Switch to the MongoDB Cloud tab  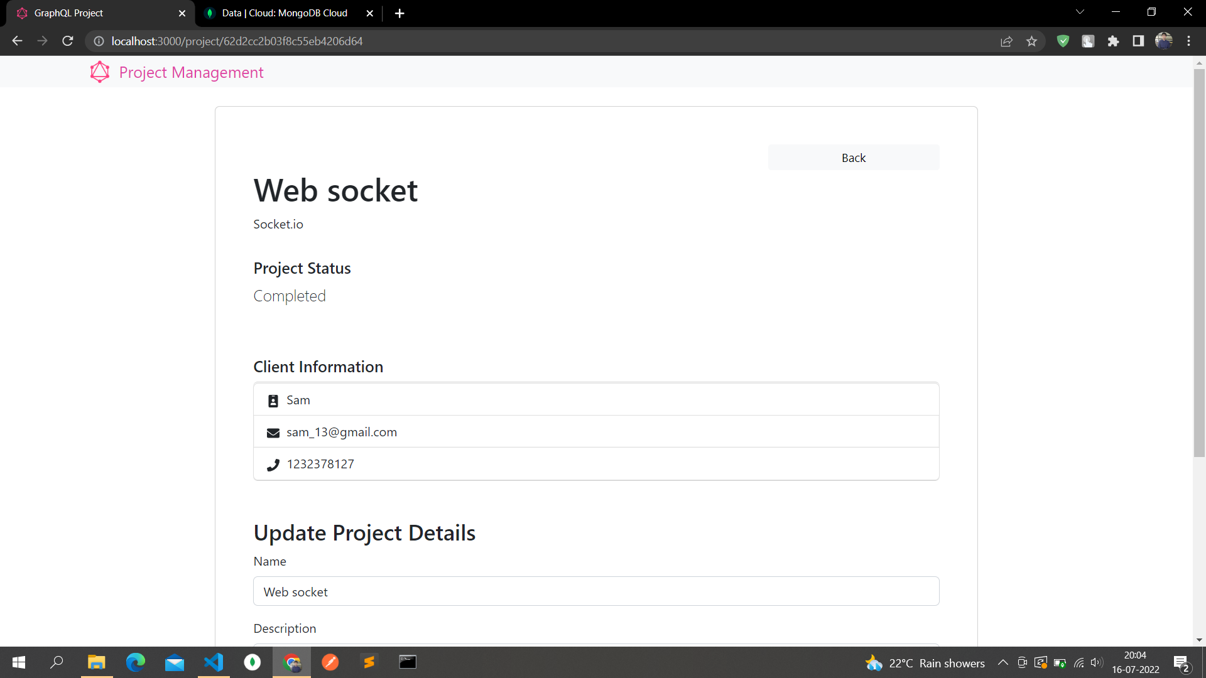coord(285,13)
